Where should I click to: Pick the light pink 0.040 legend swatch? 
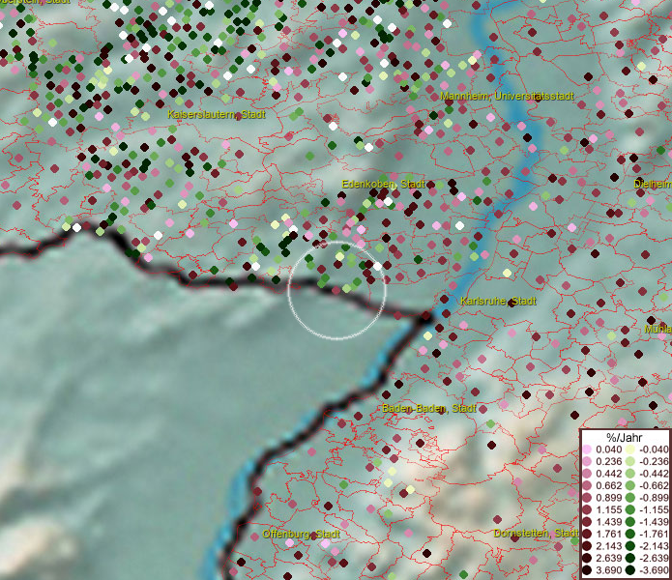tap(587, 449)
